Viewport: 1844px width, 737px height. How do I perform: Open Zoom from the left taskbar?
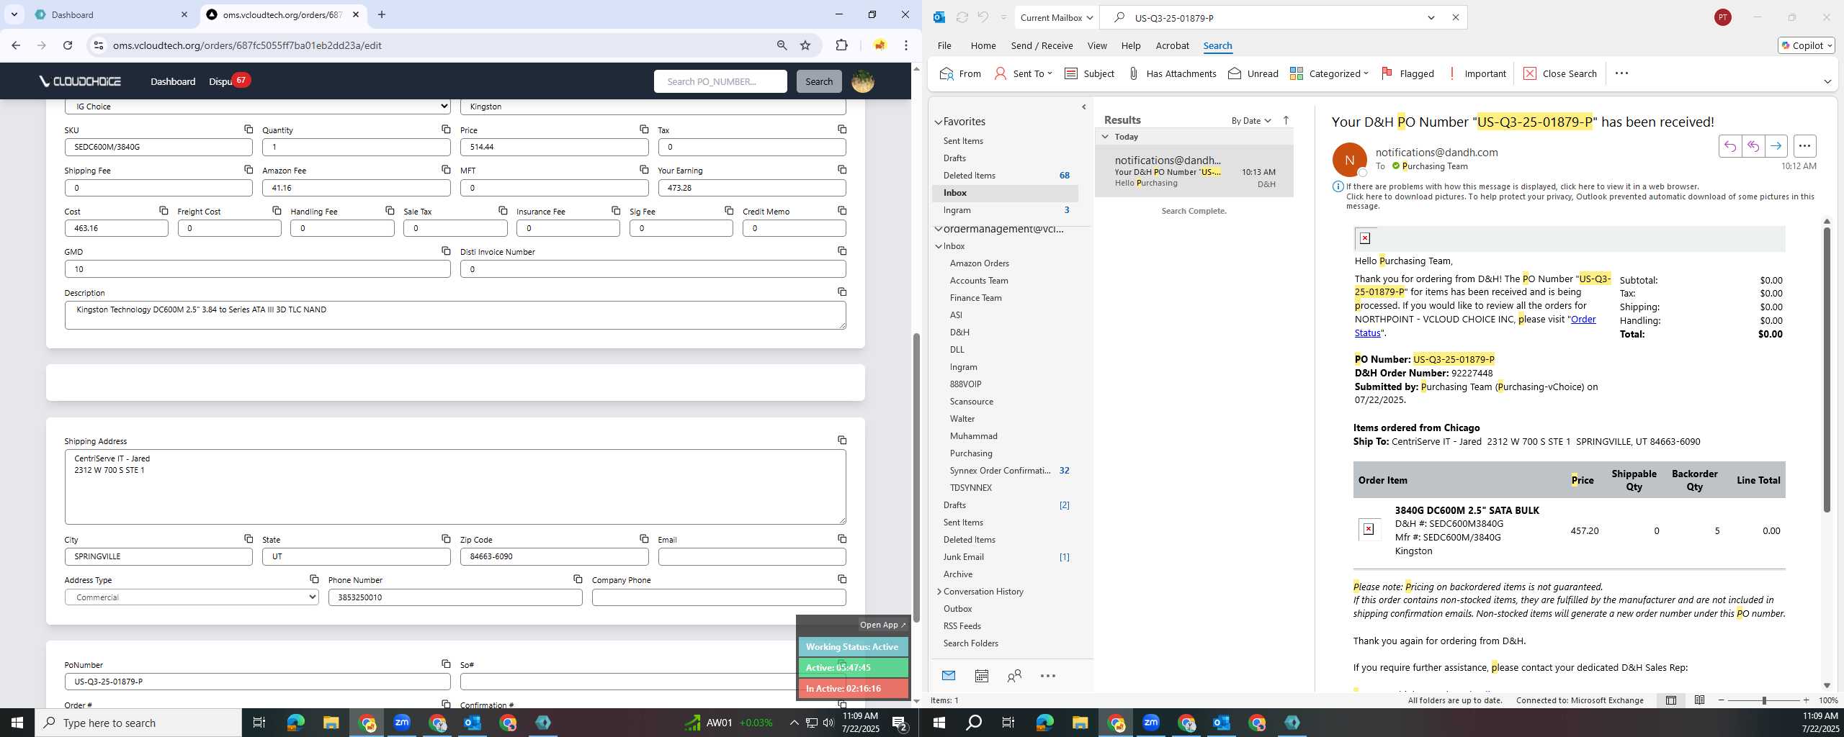[402, 723]
